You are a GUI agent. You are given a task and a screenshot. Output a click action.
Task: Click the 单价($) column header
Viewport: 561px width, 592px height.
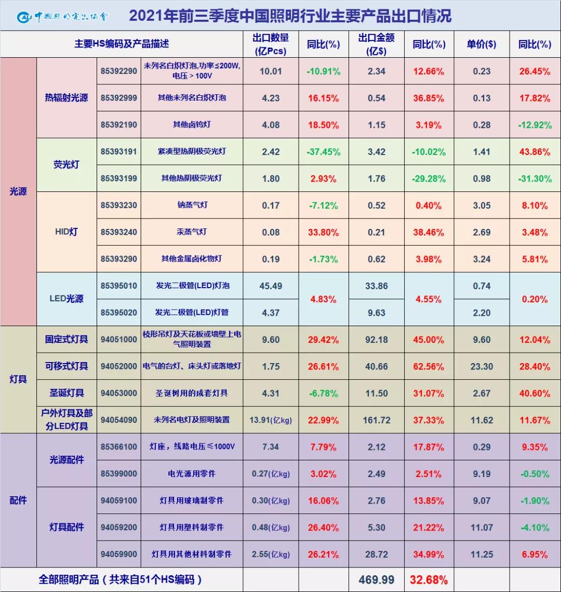coord(481,44)
